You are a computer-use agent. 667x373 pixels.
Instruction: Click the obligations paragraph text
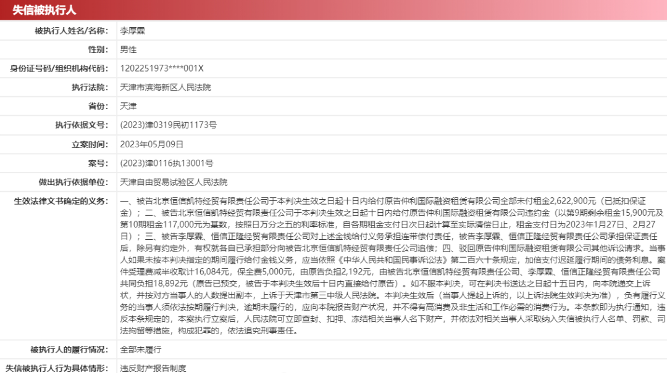click(393, 266)
